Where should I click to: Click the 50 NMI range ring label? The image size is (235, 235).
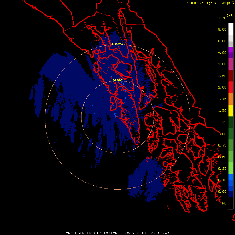(118, 80)
